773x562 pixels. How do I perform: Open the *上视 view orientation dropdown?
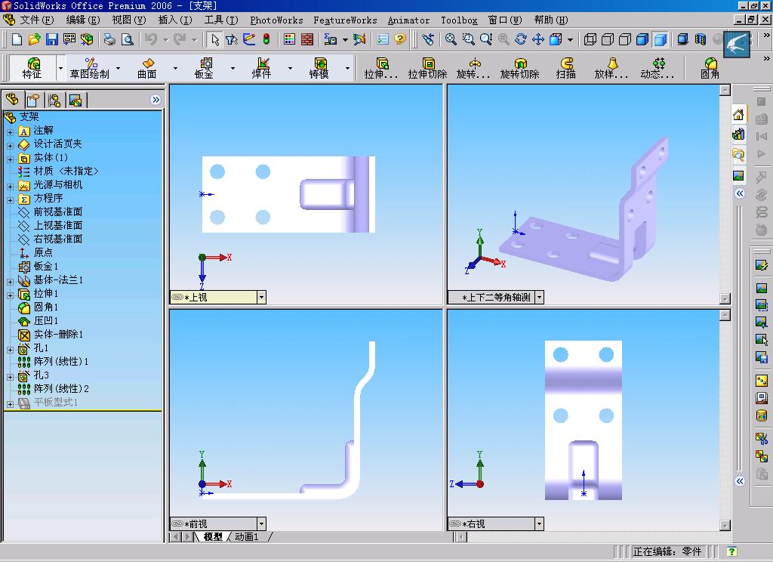click(x=261, y=297)
